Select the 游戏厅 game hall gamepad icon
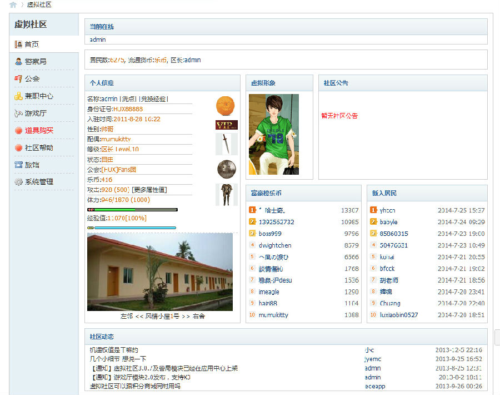Viewport: 500px width, 395px height. (17, 113)
